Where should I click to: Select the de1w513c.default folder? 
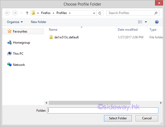[x=66, y=37]
